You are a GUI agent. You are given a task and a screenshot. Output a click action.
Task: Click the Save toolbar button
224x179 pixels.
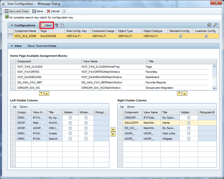click(37, 11)
